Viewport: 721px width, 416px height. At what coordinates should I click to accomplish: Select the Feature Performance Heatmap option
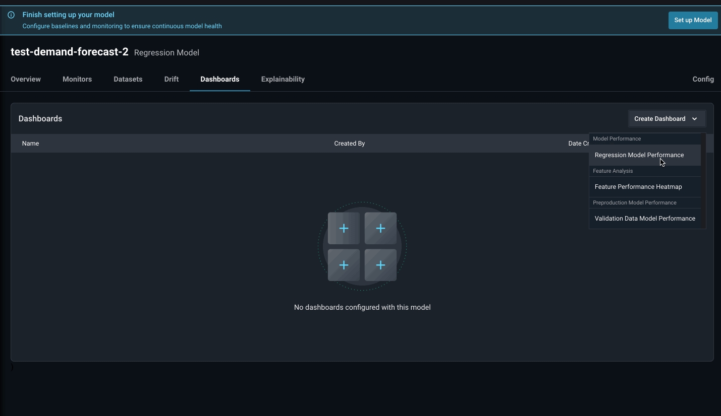pyautogui.click(x=638, y=187)
